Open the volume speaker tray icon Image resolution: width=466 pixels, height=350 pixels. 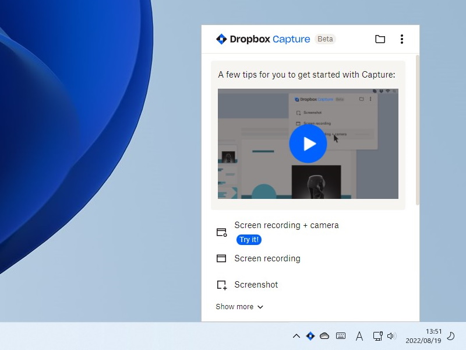click(391, 336)
